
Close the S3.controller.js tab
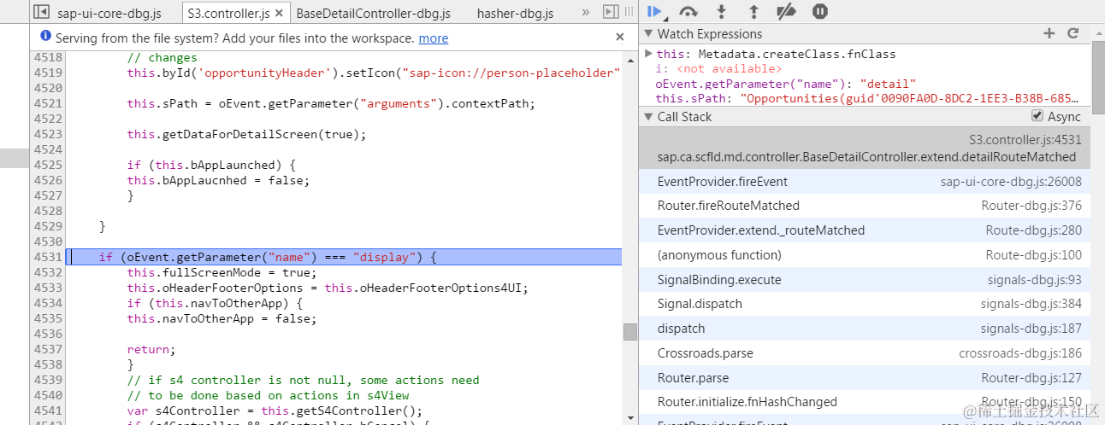279,14
